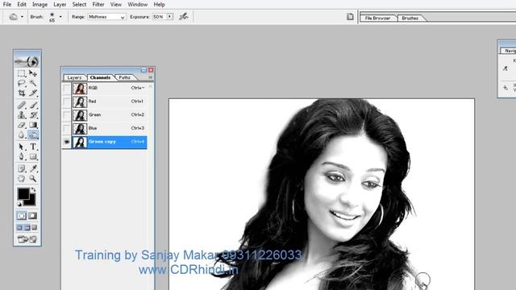This screenshot has width=516, height=290.
Task: Hide the Green copy channel eye
Action: tap(66, 142)
